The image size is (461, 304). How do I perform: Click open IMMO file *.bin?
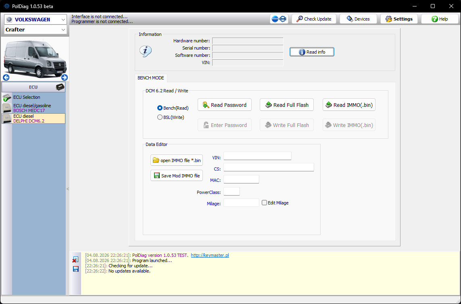point(177,160)
